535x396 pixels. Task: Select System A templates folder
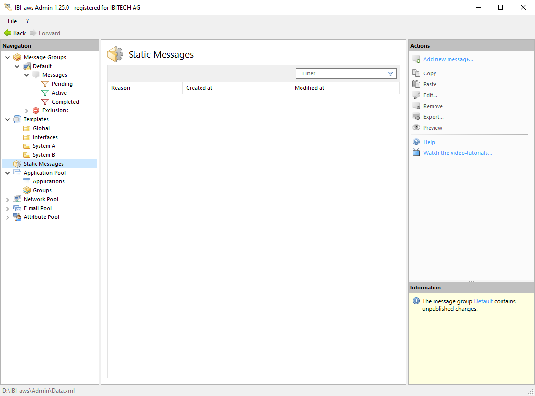[x=44, y=146]
